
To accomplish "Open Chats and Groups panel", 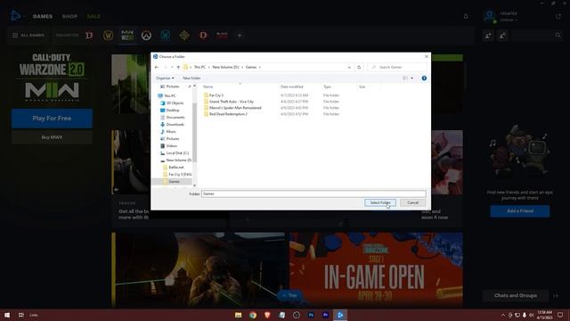I will [516, 295].
